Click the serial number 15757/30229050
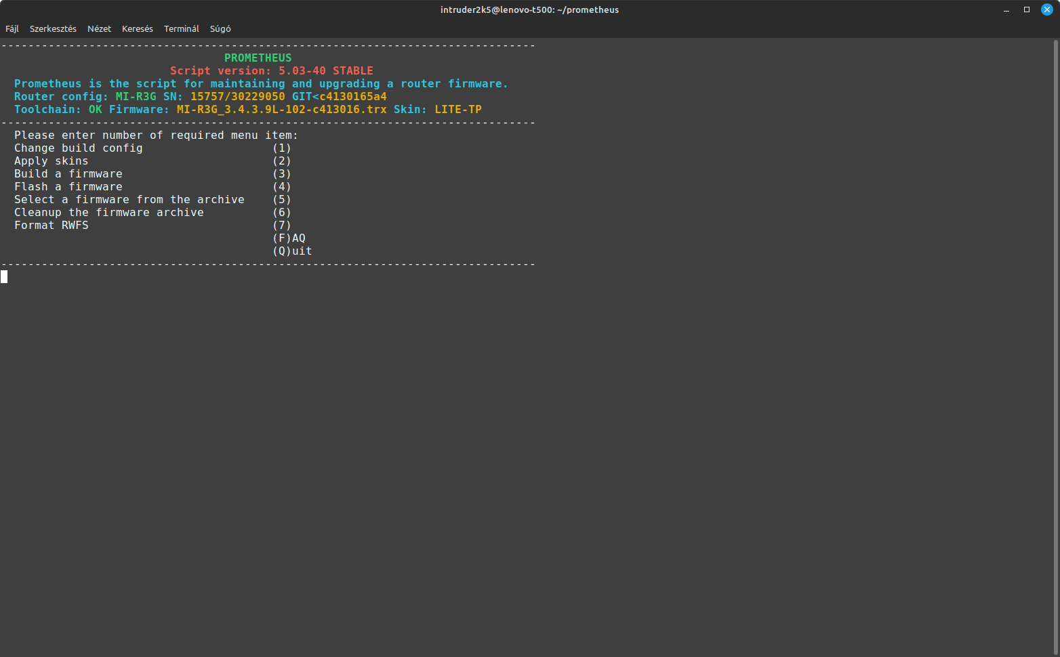The image size is (1060, 657). (x=238, y=97)
